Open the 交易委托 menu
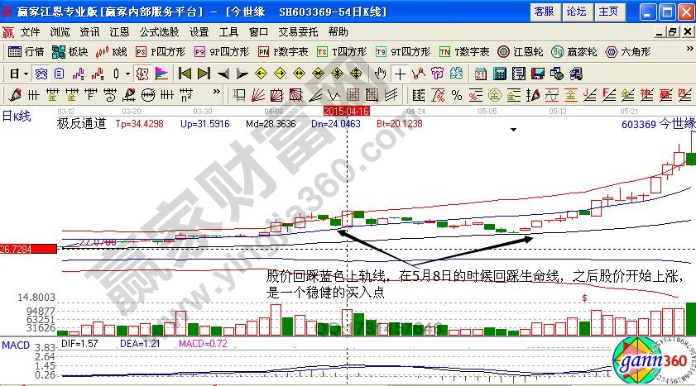Viewport: 696px width, 386px height. coord(298,32)
